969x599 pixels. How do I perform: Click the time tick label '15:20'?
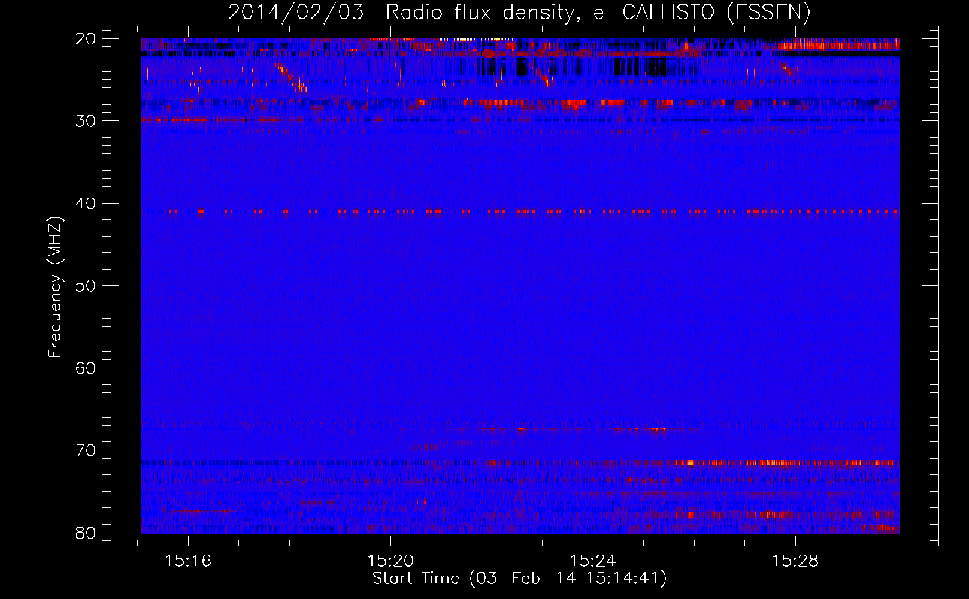pyautogui.click(x=390, y=561)
